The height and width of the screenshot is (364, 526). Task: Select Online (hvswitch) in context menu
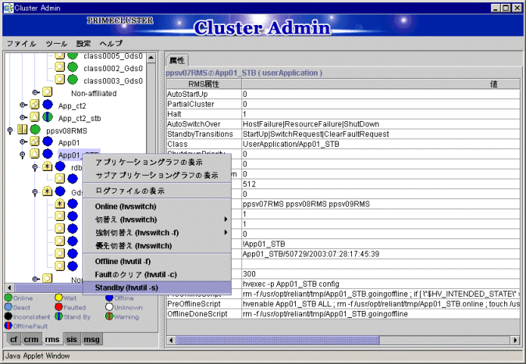coord(157,206)
